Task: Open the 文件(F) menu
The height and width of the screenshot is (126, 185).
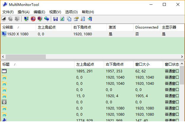Action: (8, 12)
